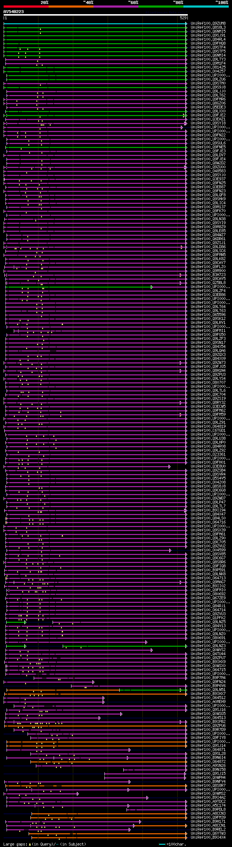The image size is (232, 847).
Task: Click the UniRef100_Q8W2D2 sequence name
Action: coord(208,163)
